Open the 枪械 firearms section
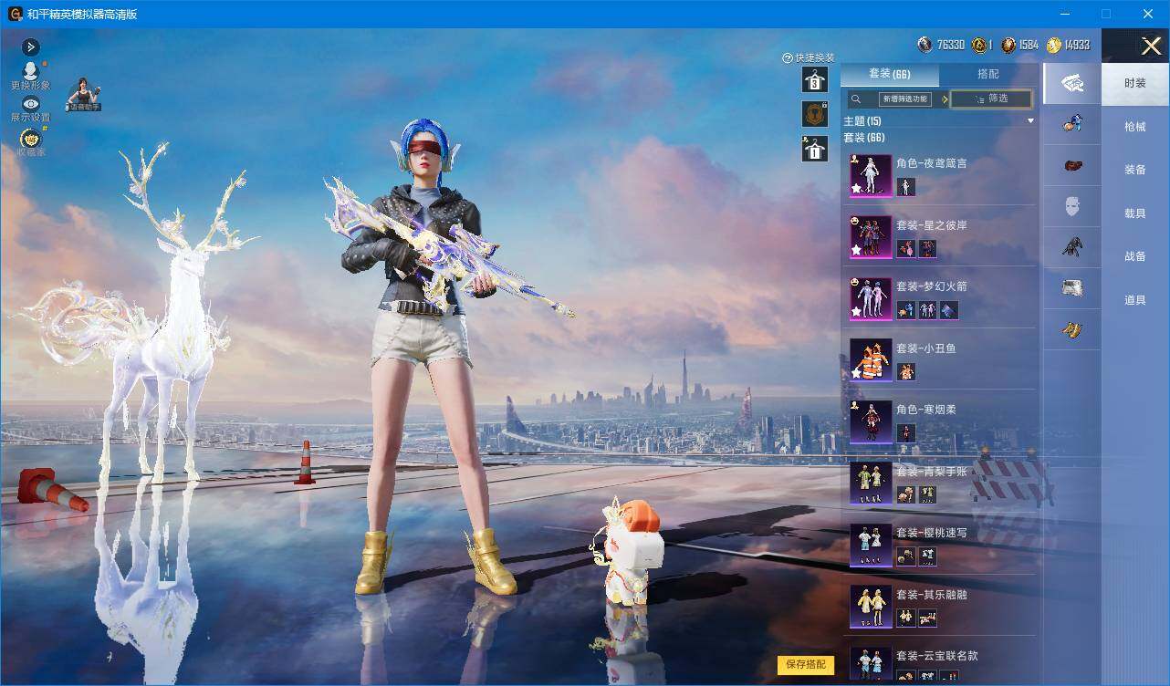This screenshot has width=1170, height=686. pyautogui.click(x=1134, y=127)
